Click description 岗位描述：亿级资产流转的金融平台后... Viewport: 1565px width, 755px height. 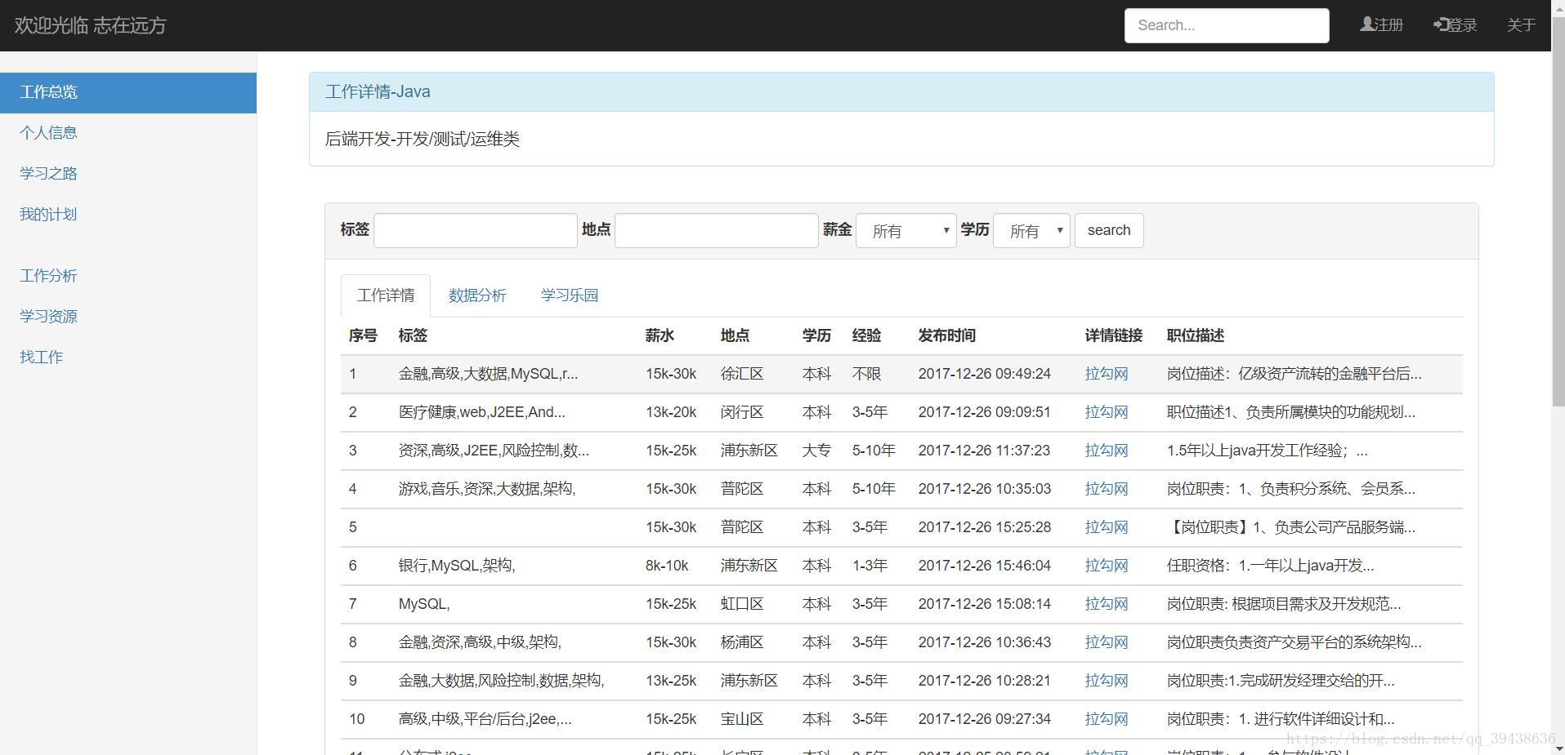point(1294,374)
